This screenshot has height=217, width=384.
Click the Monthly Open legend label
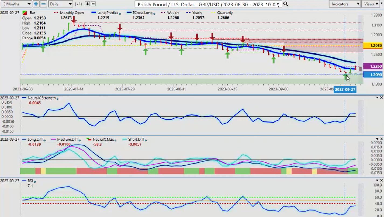(72, 13)
